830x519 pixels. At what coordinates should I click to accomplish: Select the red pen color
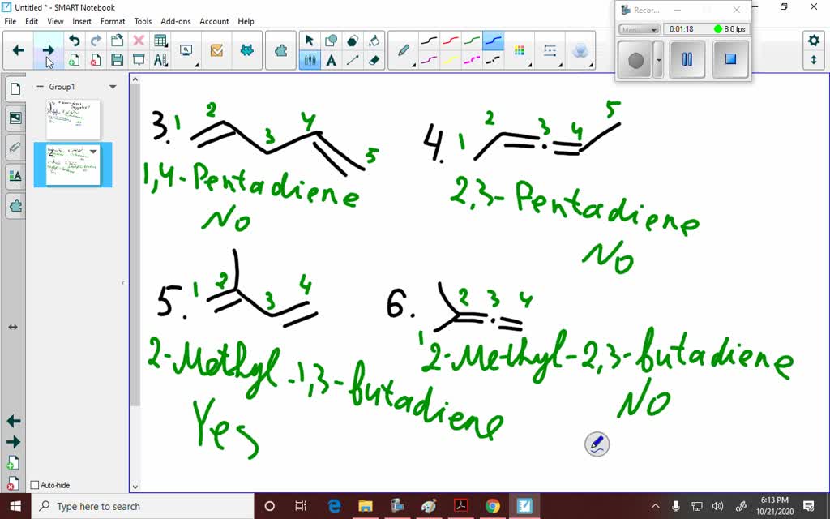(x=451, y=39)
